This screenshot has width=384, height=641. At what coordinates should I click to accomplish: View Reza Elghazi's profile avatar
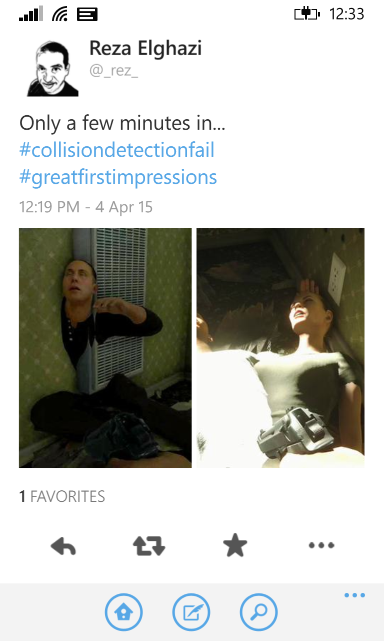tap(52, 68)
